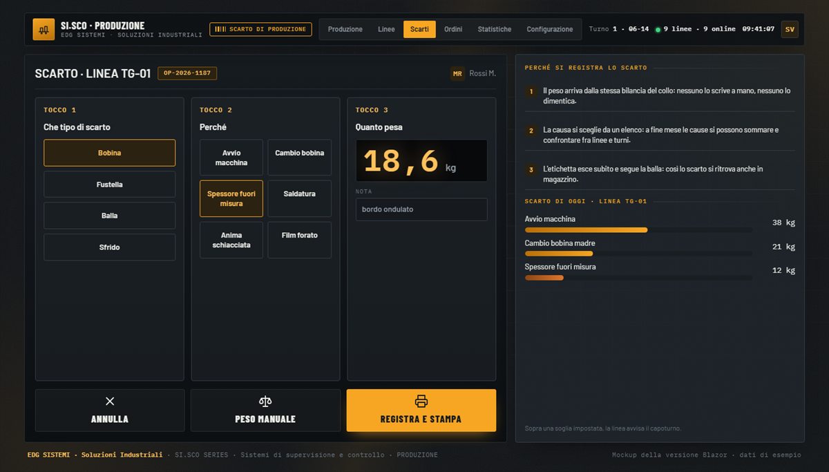
Task: Choose the Spessore fuori misura reason tile
Action: 231,199
